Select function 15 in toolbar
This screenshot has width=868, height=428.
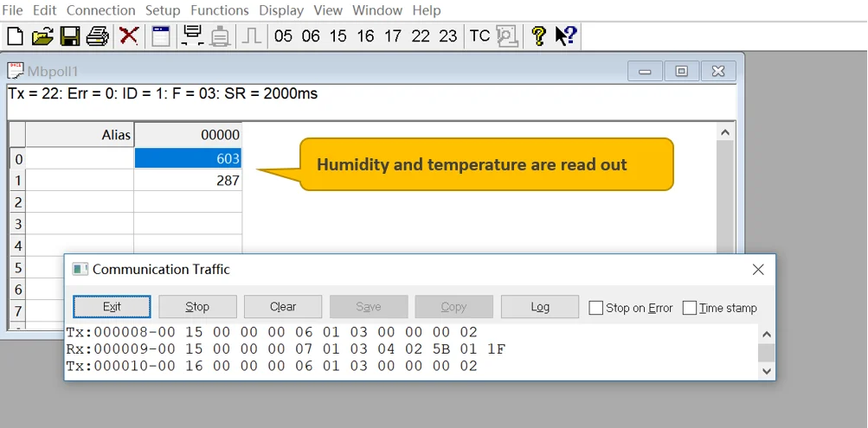pos(338,36)
